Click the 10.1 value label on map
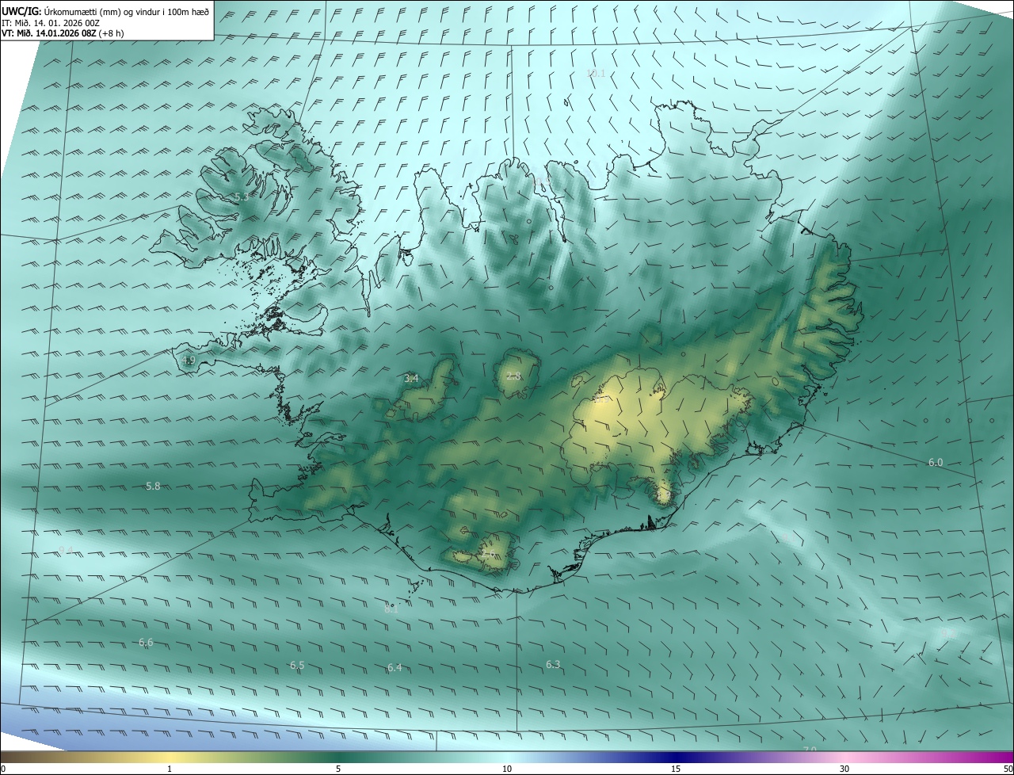The image size is (1014, 775). (596, 74)
